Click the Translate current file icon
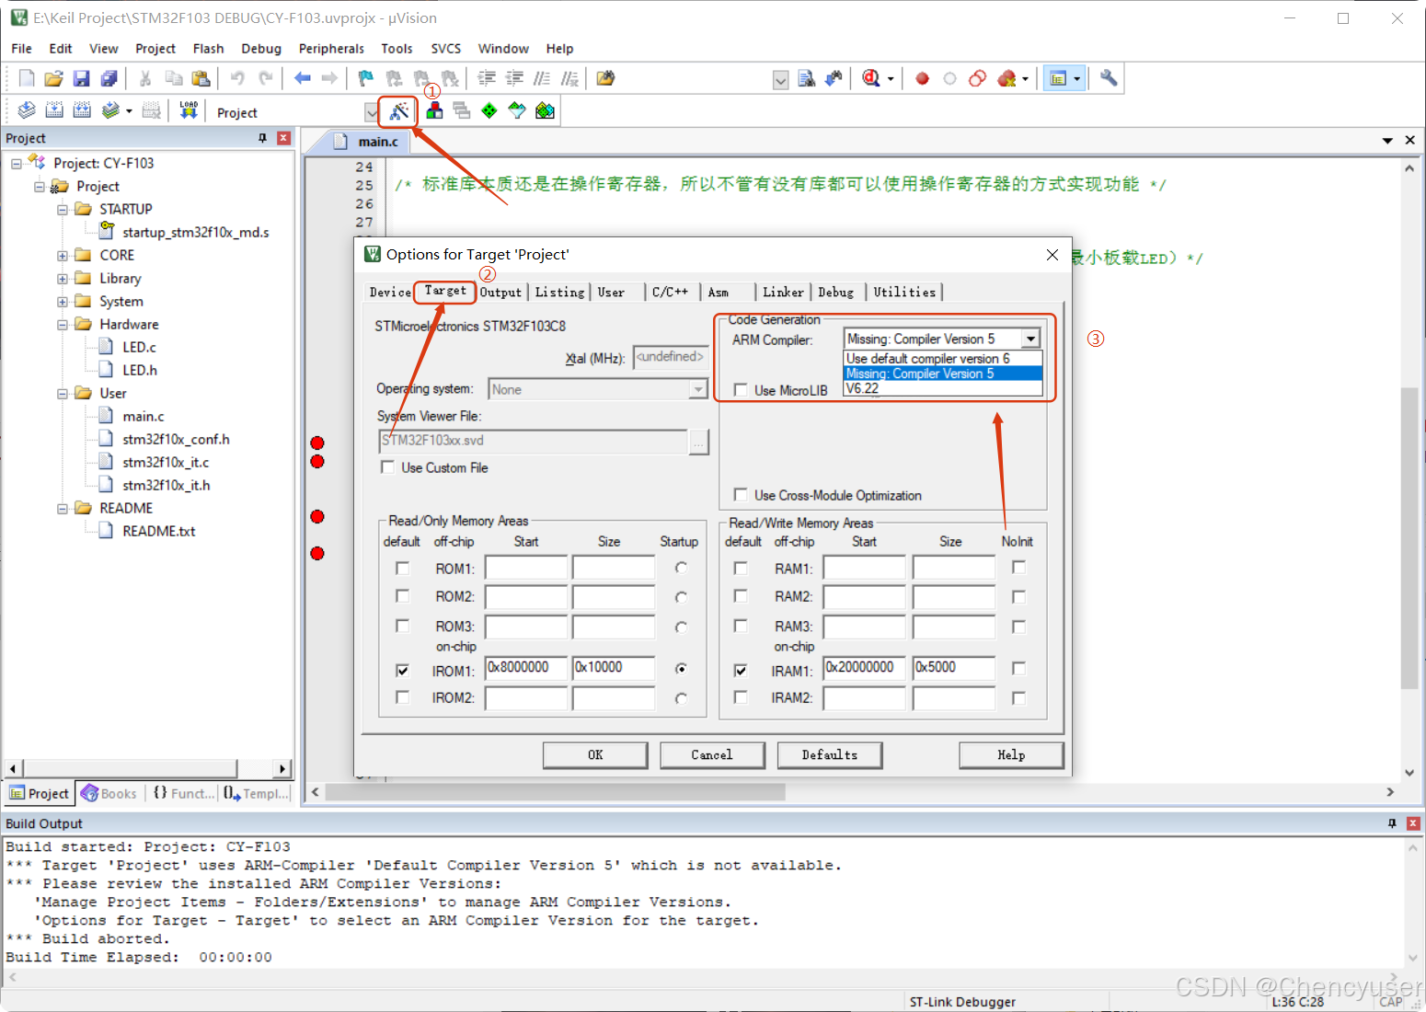1426x1012 pixels. [x=27, y=110]
